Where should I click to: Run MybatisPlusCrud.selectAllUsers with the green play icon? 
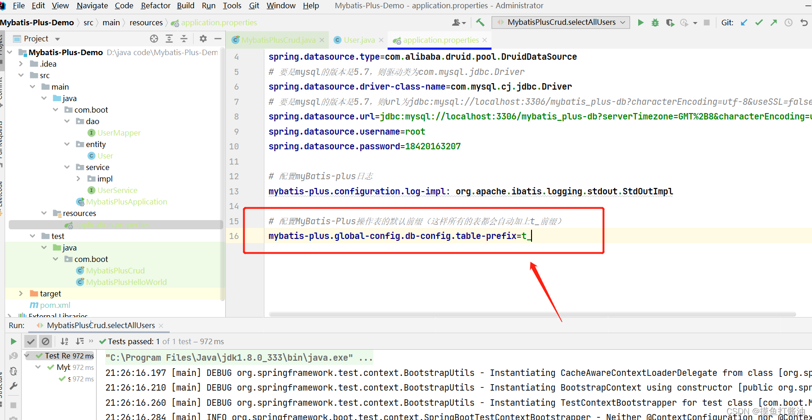[640, 23]
